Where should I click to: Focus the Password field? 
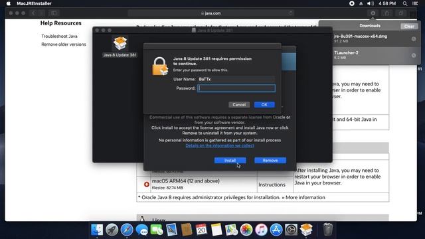point(236,88)
